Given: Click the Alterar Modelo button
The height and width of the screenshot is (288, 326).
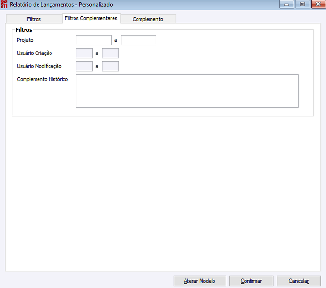Looking at the screenshot, I should pyautogui.click(x=200, y=281).
